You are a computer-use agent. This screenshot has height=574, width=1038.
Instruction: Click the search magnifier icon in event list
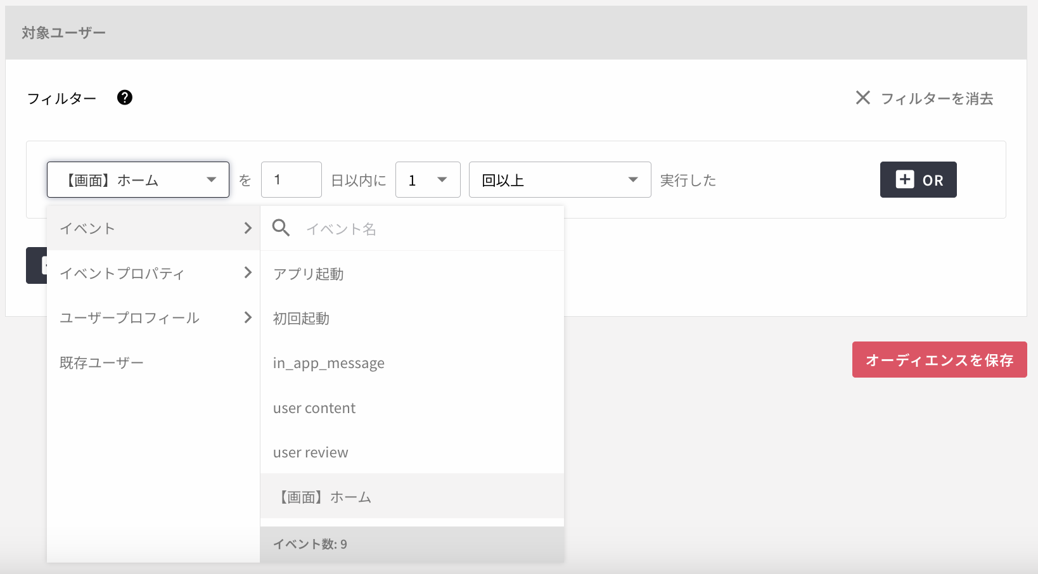click(x=281, y=227)
